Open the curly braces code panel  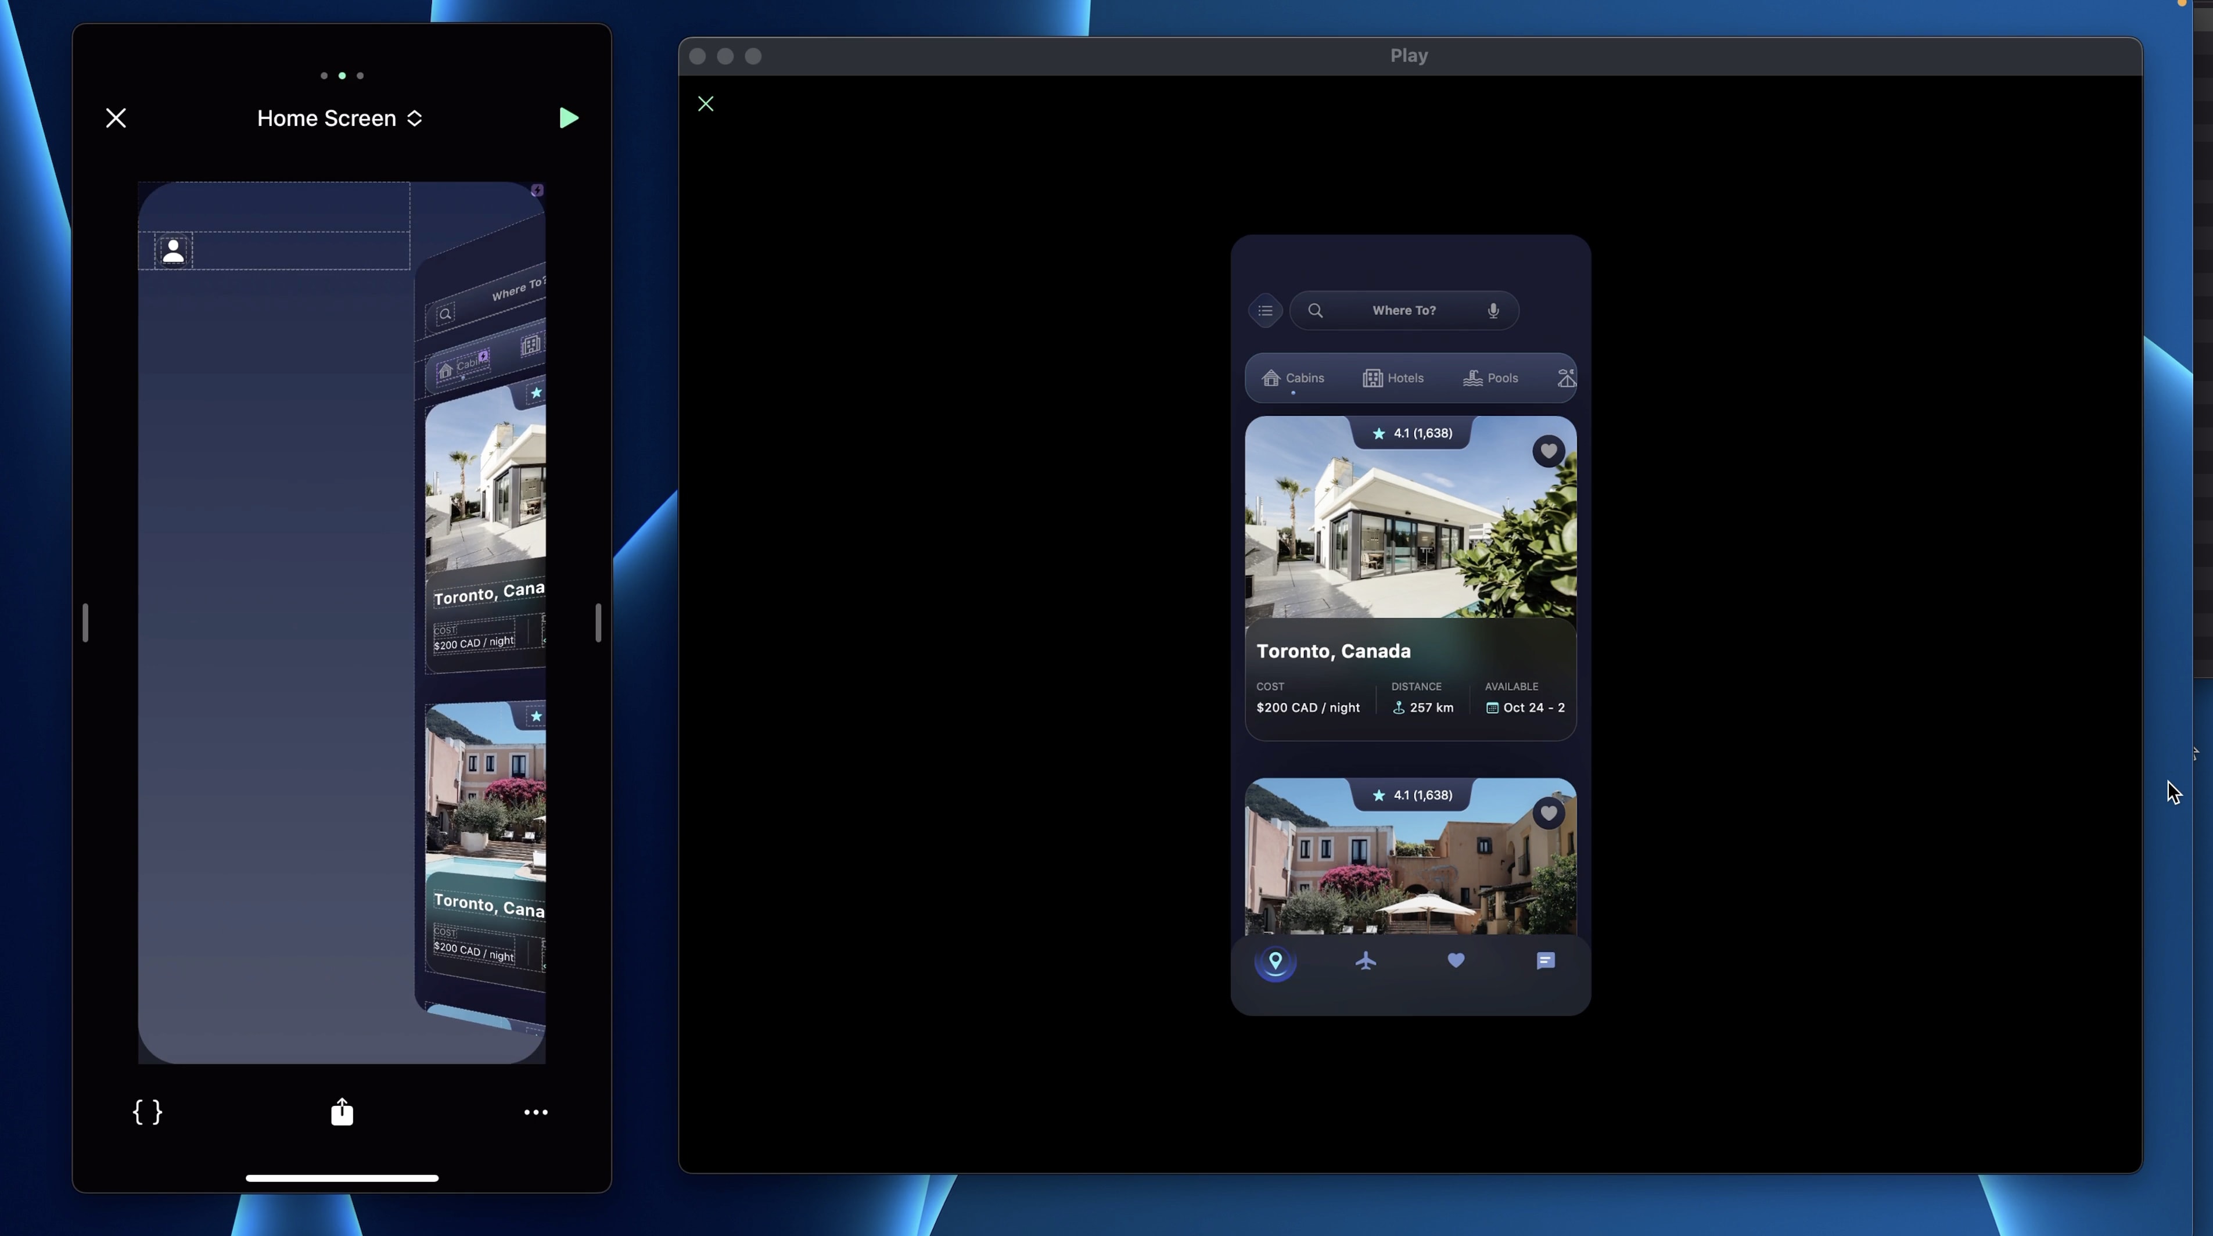click(148, 1112)
